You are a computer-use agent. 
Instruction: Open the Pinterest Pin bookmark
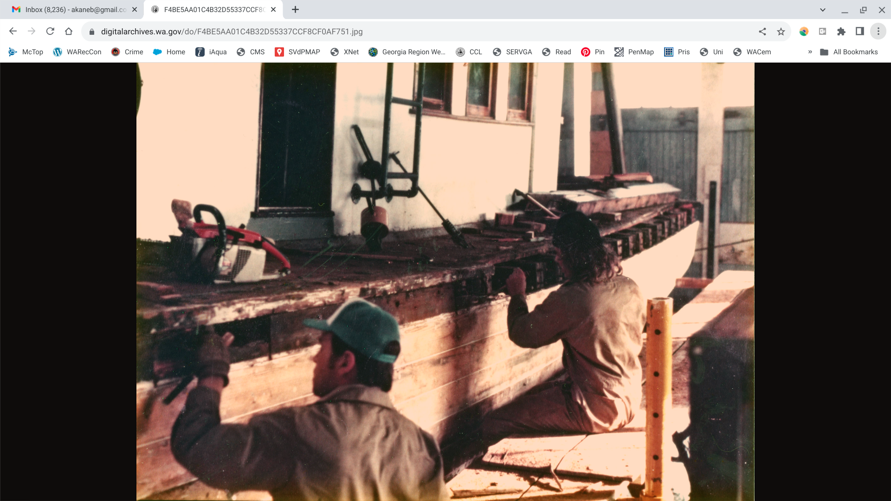tap(593, 52)
